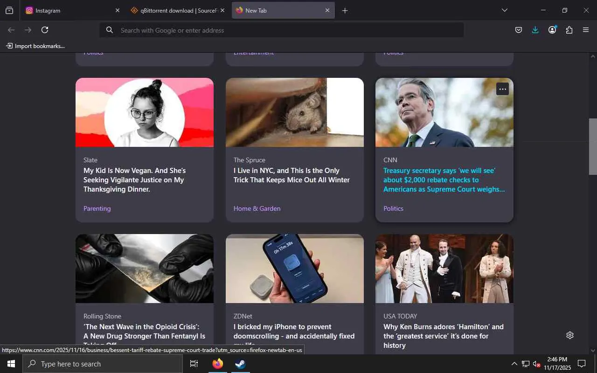Open Firefox View from the tab strip
The height and width of the screenshot is (373, 597).
coord(9,10)
